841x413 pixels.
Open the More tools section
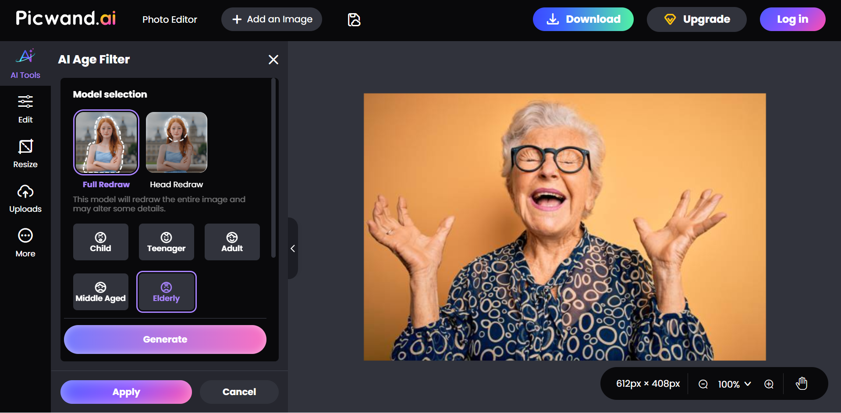coord(25,243)
